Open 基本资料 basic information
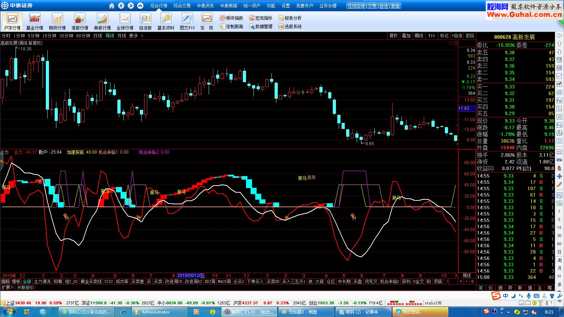This screenshot has height=317, width=564. (x=166, y=21)
